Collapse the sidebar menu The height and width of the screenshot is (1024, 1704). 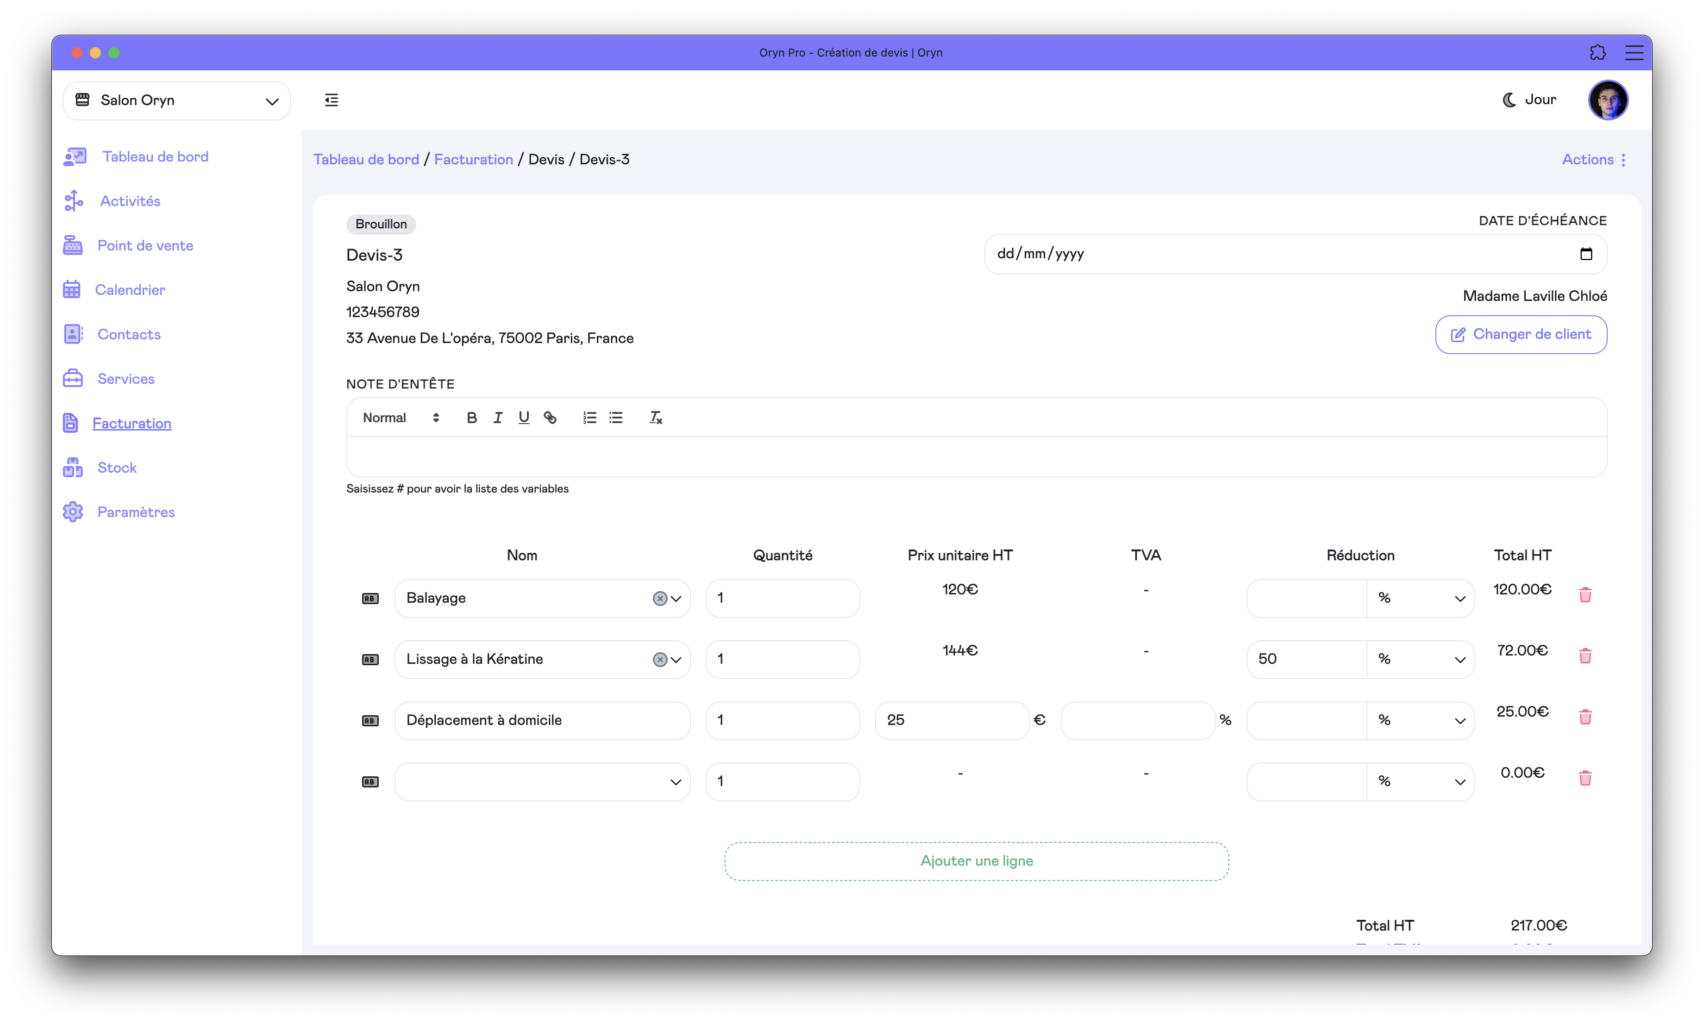coord(331,100)
